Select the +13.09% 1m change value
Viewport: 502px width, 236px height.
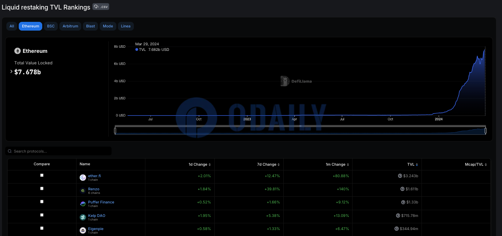click(341, 215)
